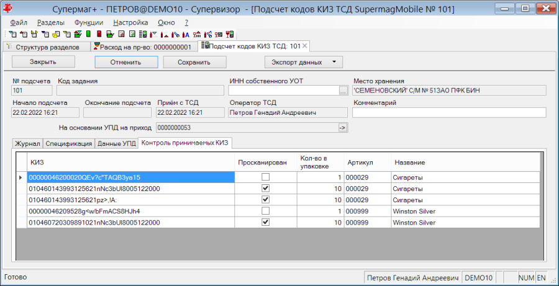
Task: Check Просканирован for Winston Silver 00000046209528 row
Action: pos(265,211)
